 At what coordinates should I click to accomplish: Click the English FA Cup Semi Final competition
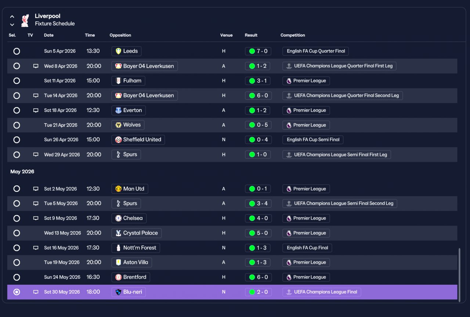point(313,140)
